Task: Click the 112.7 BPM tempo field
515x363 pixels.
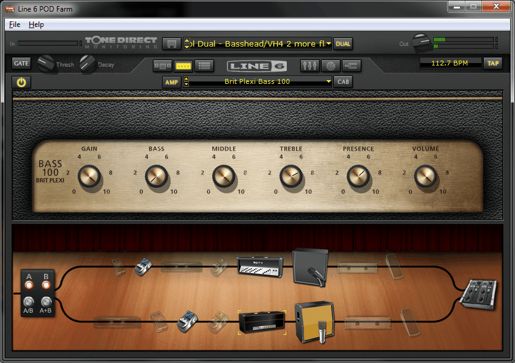Action: (450, 63)
